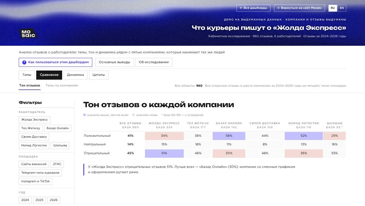Click the 'Фильтры' sidebar heading
This screenshot has width=365, height=206.
(x=30, y=103)
